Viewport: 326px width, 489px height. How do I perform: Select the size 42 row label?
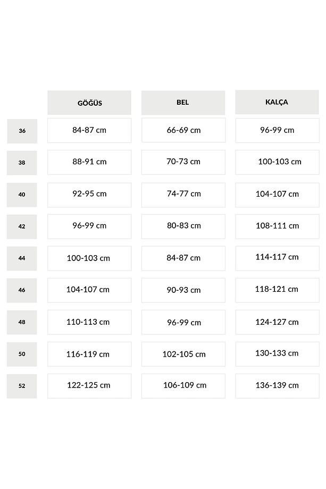(x=22, y=227)
